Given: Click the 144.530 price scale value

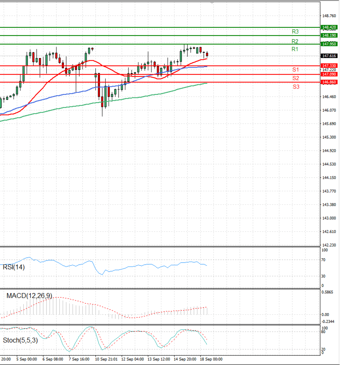Looking at the screenshot, I should 329,164.
